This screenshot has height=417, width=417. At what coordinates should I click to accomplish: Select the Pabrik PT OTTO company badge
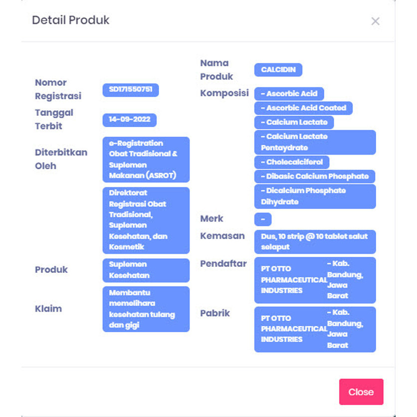coord(315,329)
